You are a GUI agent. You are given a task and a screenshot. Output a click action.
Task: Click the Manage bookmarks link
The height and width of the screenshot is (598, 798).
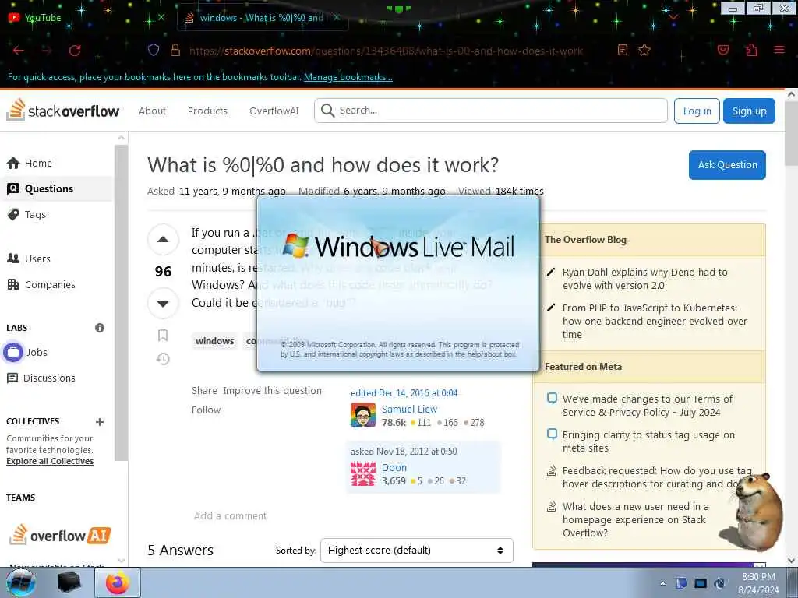point(348,77)
